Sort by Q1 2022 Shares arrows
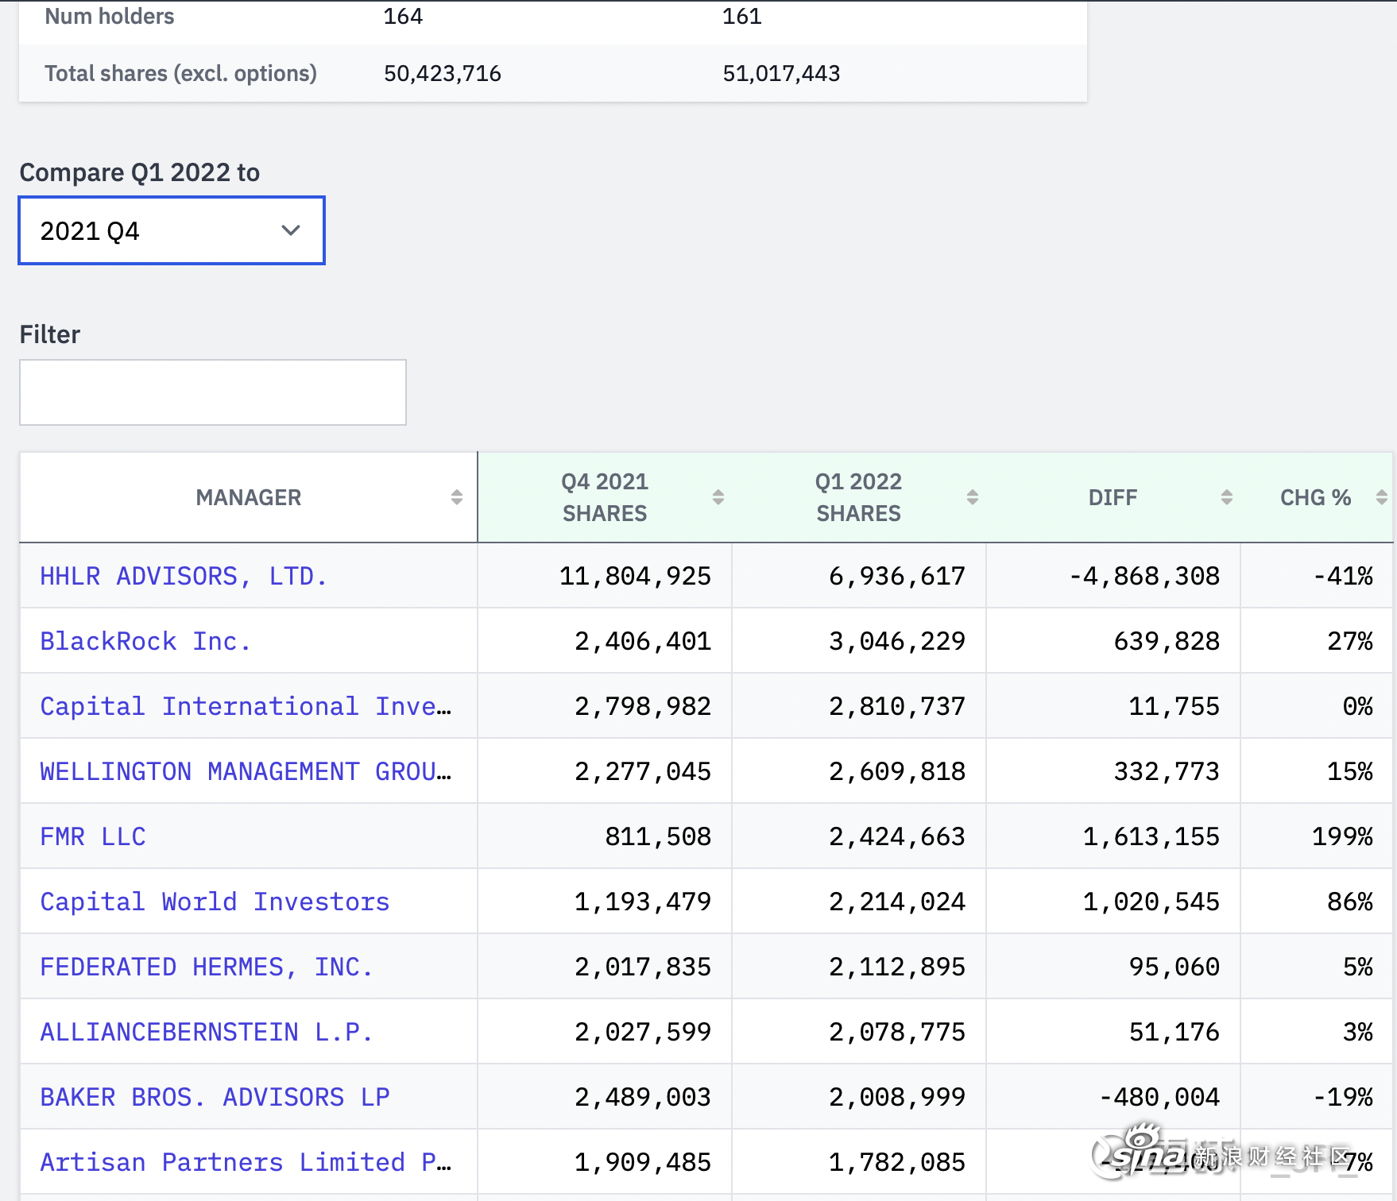Screen dimensions: 1397x1201 973,497
